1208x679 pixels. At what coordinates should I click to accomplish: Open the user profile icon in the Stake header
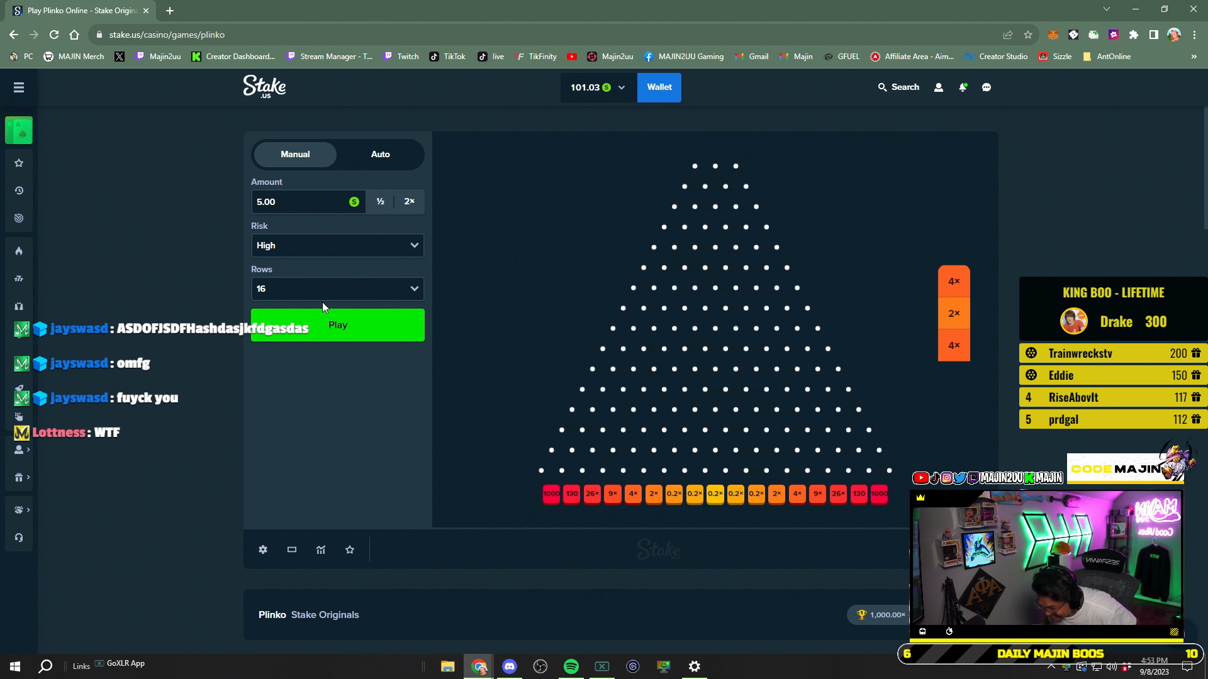click(939, 87)
